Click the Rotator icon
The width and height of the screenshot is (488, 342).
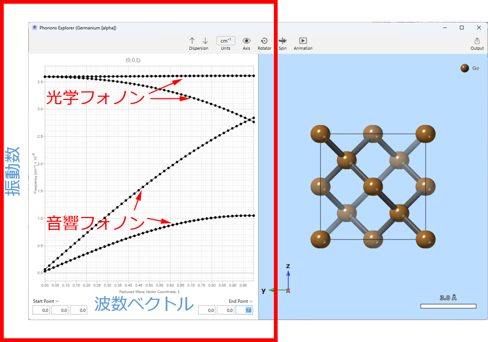[x=264, y=41]
